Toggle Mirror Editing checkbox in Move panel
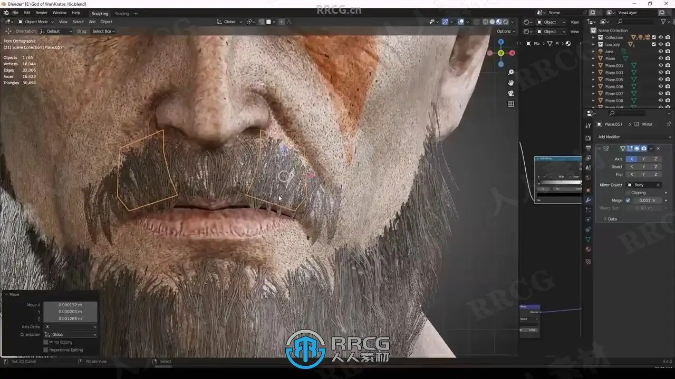 [x=46, y=342]
